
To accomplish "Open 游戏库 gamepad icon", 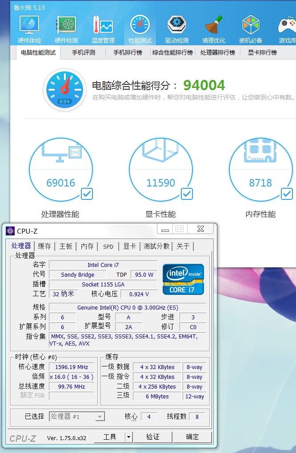I will (287, 29).
